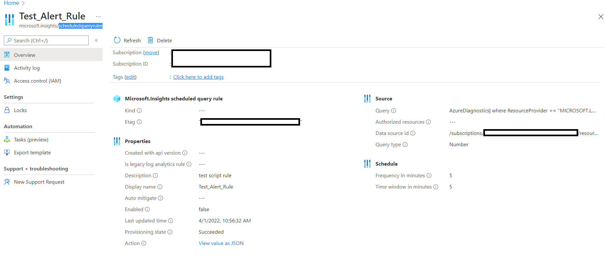This screenshot has width=605, height=256.
Task: Click the Access control people icon
Action: click(7, 80)
